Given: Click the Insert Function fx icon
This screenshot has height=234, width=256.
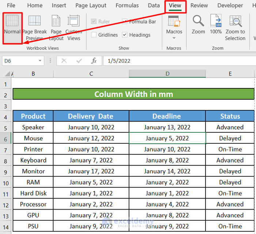Looking at the screenshot, I should 94,61.
